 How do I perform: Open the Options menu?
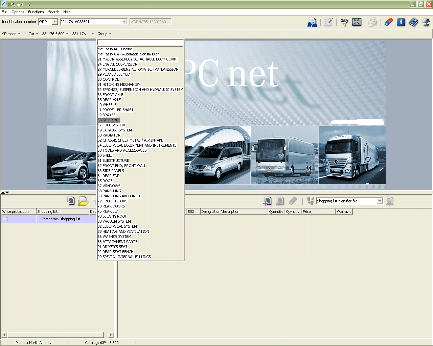[x=18, y=12]
